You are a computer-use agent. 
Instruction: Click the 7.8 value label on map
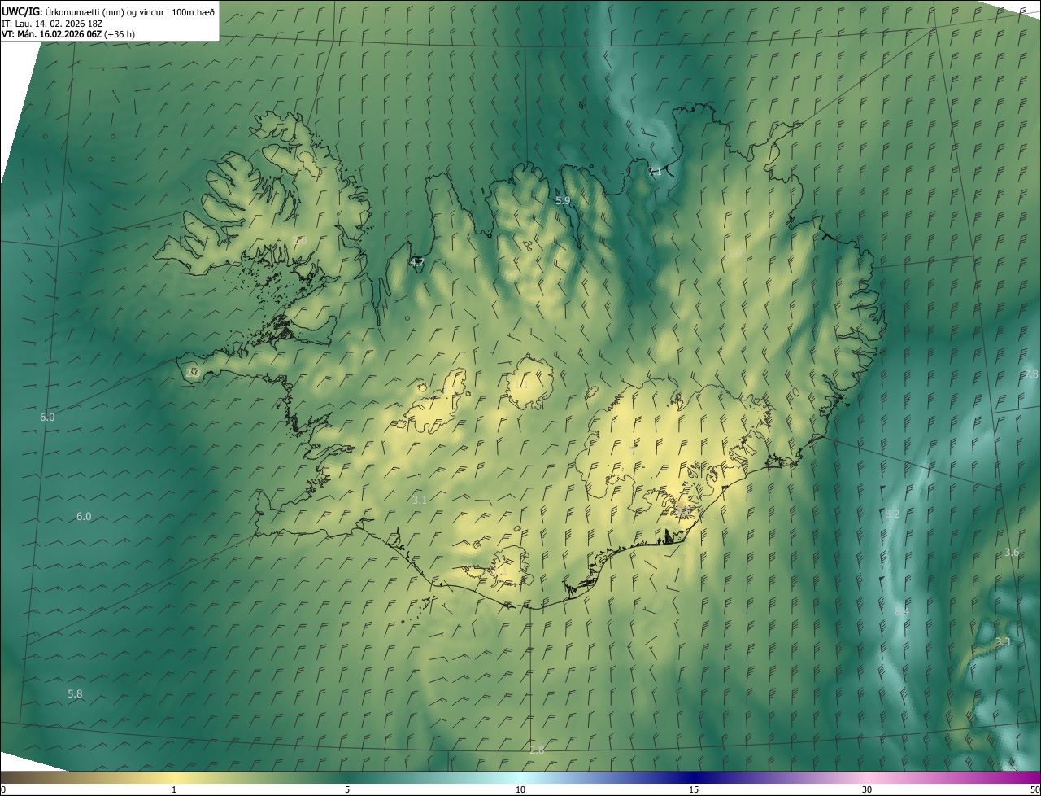1031,373
